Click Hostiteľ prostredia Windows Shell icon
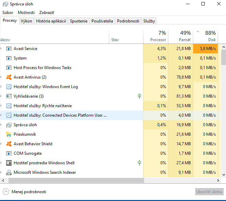Screen dimensions: 226x201 click(9, 163)
